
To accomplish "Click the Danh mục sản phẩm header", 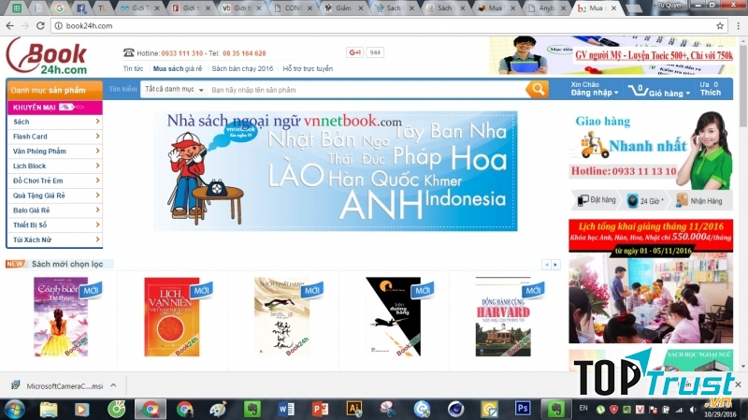I will (x=54, y=90).
